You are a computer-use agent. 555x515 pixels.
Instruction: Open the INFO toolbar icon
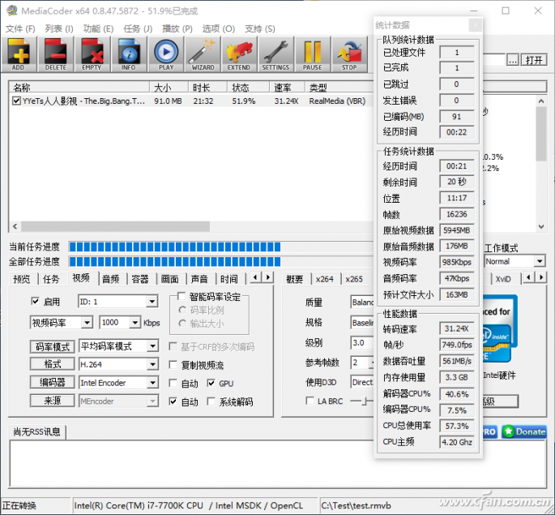click(x=129, y=54)
